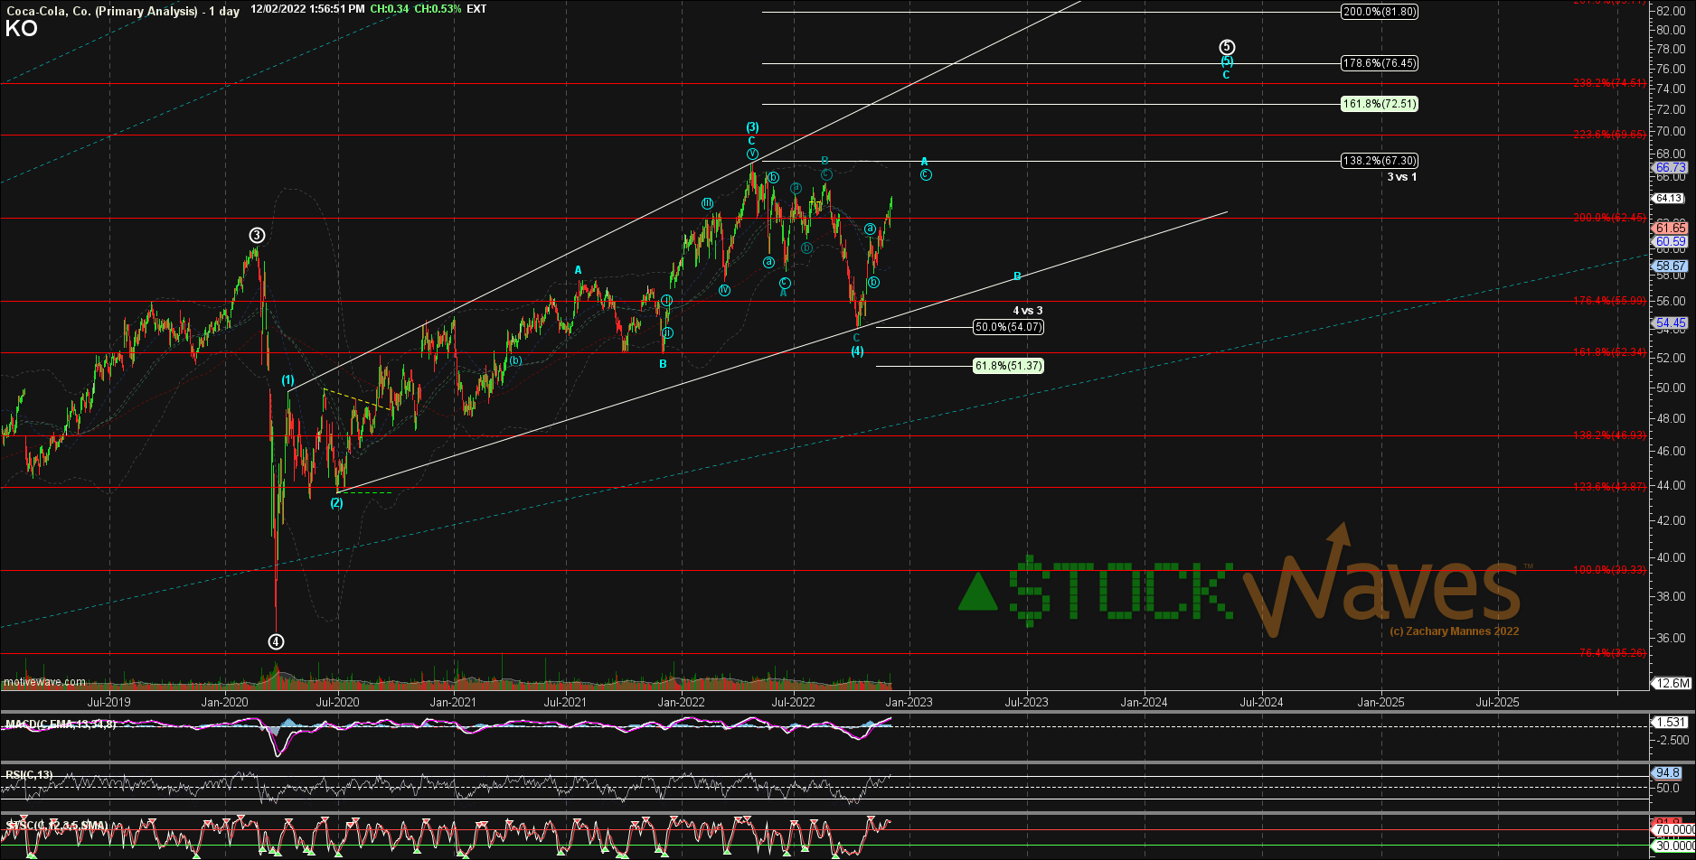Click the Jan-2025 date on the time axis
The height and width of the screenshot is (860, 1696).
click(1380, 702)
